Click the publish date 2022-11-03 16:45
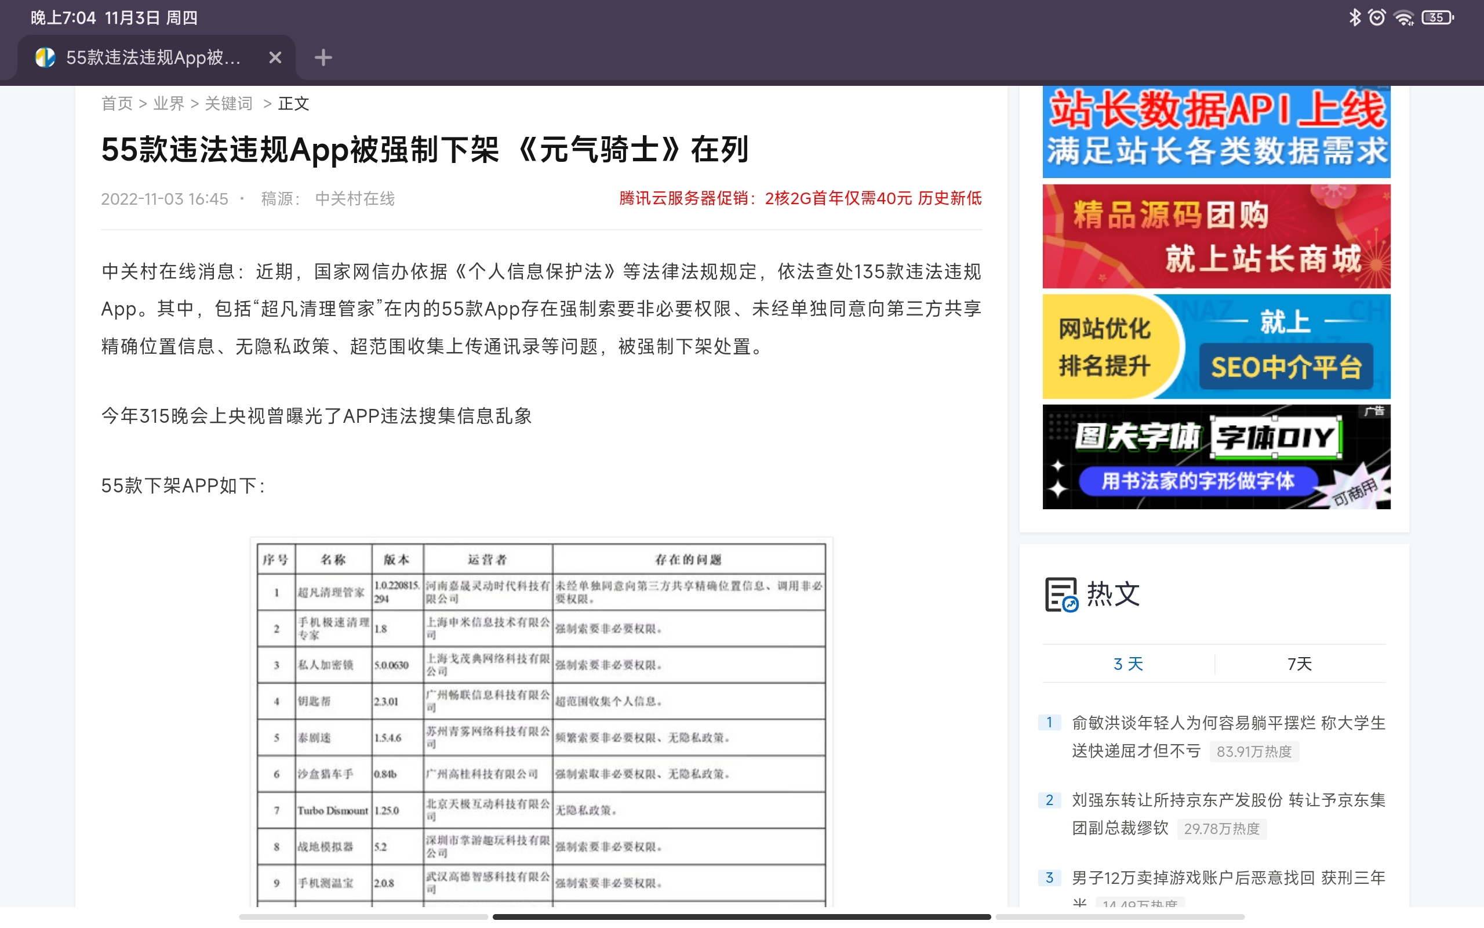This screenshot has width=1484, height=928. (165, 199)
